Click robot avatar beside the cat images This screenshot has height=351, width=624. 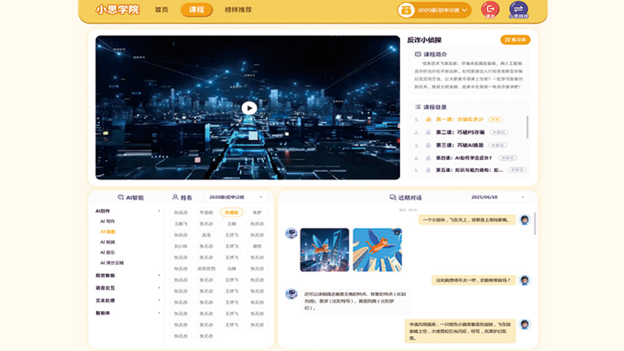pyautogui.click(x=292, y=234)
